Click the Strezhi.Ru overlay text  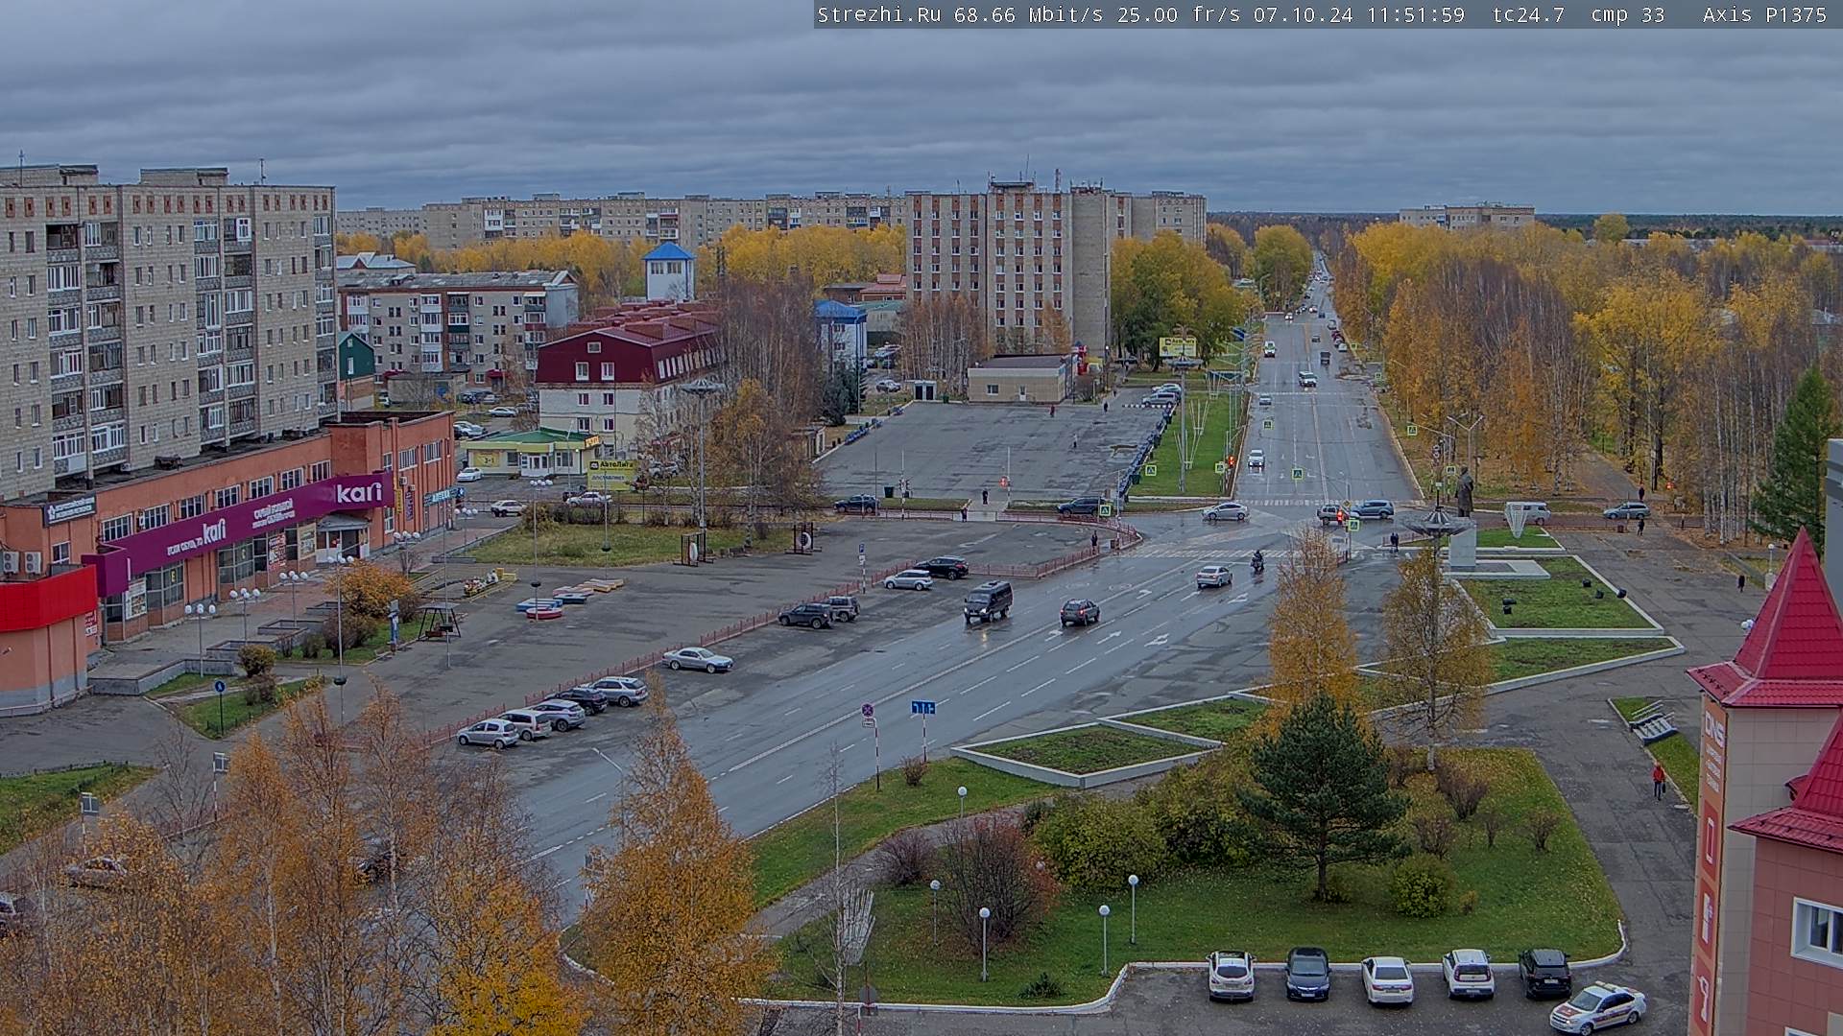click(x=878, y=14)
